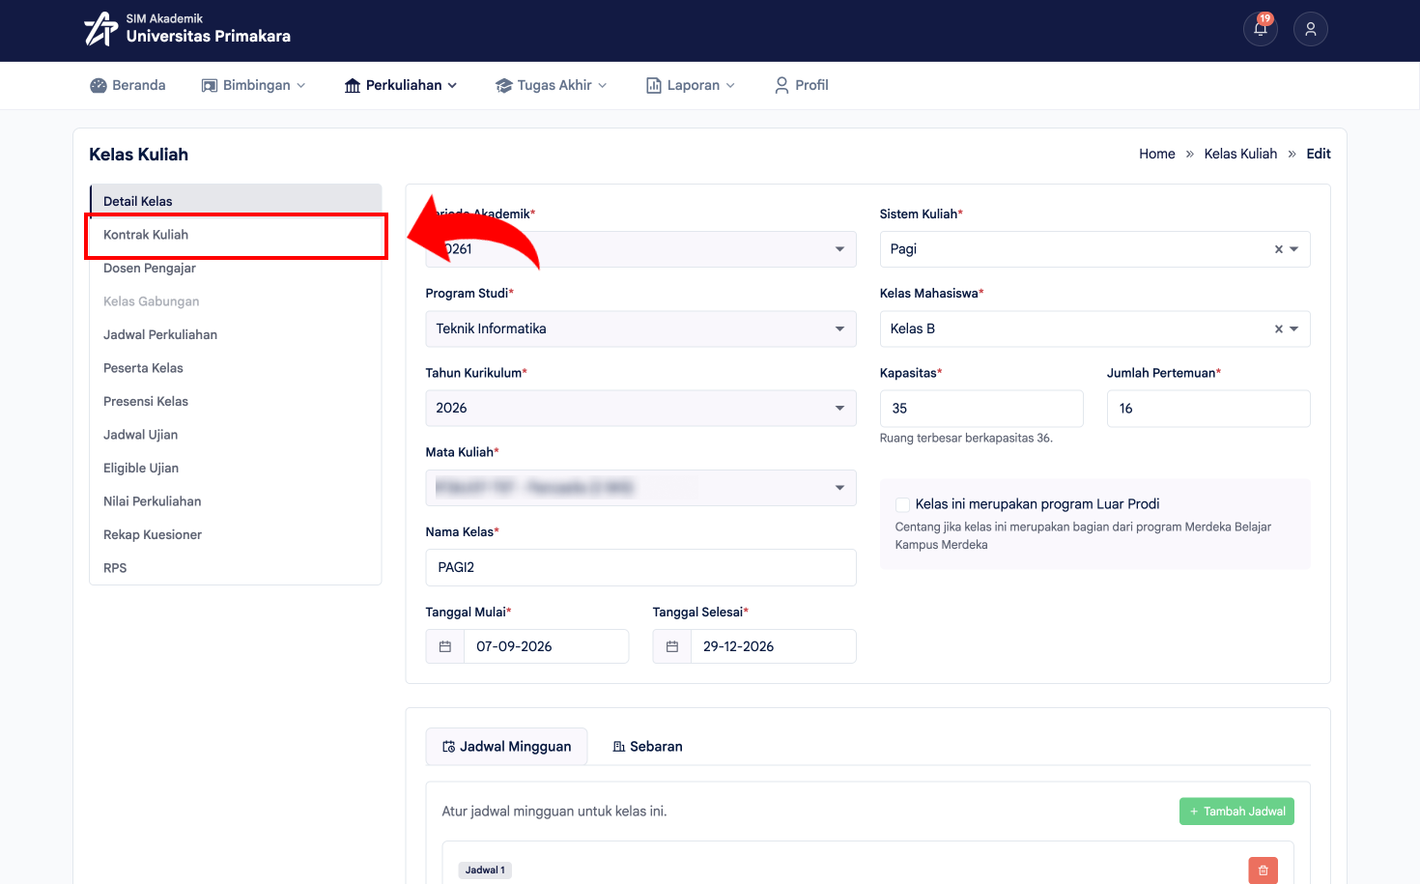The width and height of the screenshot is (1420, 884).
Task: Open the Periode Akademik dropdown
Action: (x=640, y=249)
